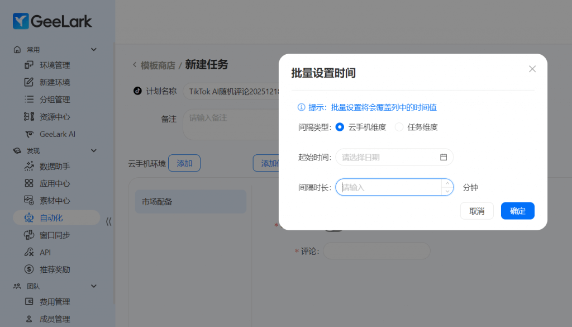Viewport: 572px width, 327px height.
Task: Click 取消 to cancel the dialog
Action: [476, 211]
